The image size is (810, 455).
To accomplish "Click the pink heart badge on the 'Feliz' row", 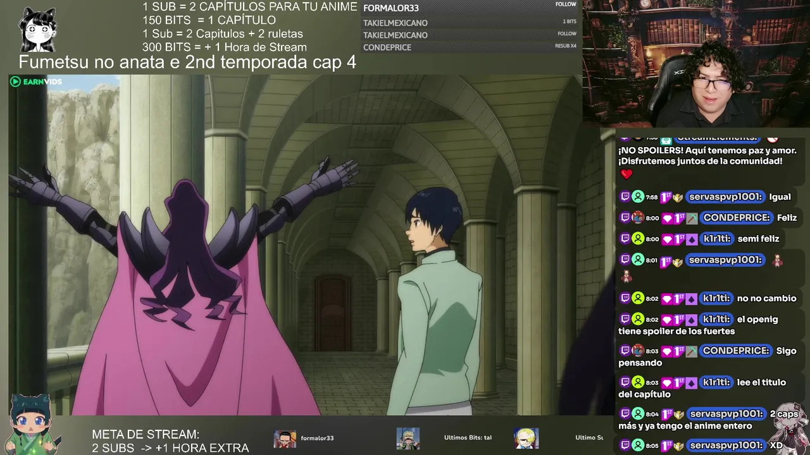I will [667, 218].
